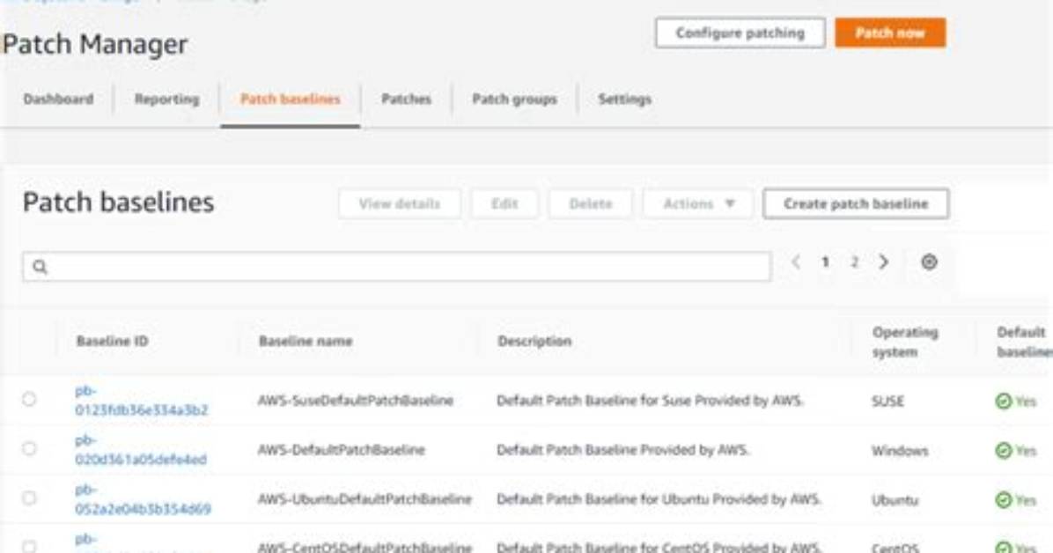Click the AWS-UbuntuDefaultPatchBaseline name cell
The width and height of the screenshot is (1053, 553).
[364, 499]
